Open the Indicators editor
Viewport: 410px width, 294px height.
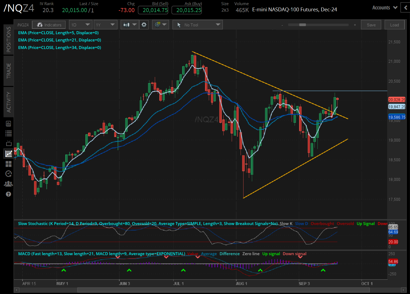[49, 24]
